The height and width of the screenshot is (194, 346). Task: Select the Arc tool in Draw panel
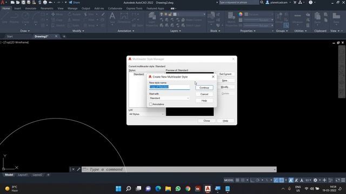click(36, 18)
